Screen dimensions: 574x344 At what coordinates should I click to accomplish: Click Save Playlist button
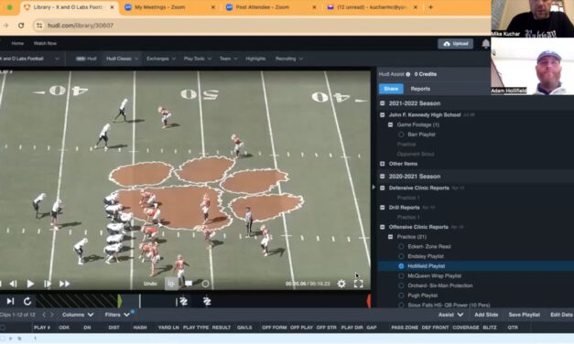(524, 315)
